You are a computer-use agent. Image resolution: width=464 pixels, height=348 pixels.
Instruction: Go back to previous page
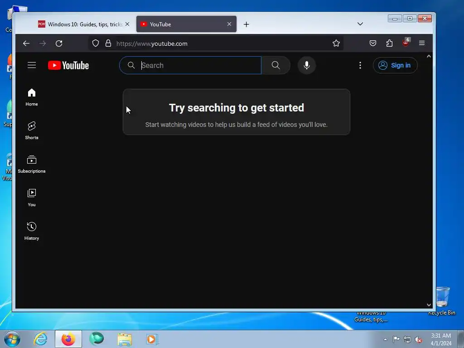tap(26, 43)
